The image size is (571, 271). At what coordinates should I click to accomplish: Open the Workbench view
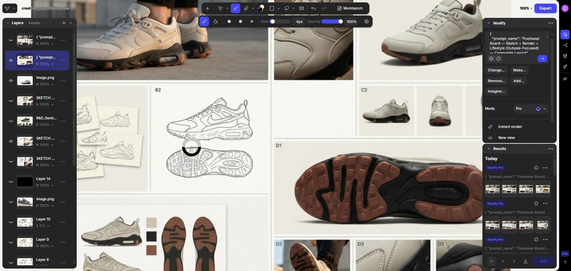pyautogui.click(x=350, y=8)
